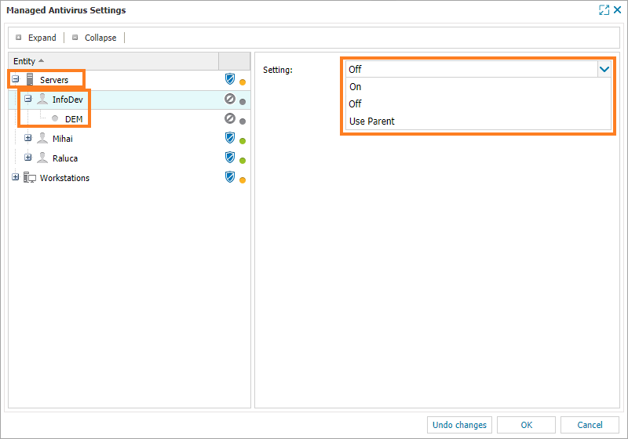Click the green status dot for Raluca
628x439 pixels.
pyautogui.click(x=243, y=161)
